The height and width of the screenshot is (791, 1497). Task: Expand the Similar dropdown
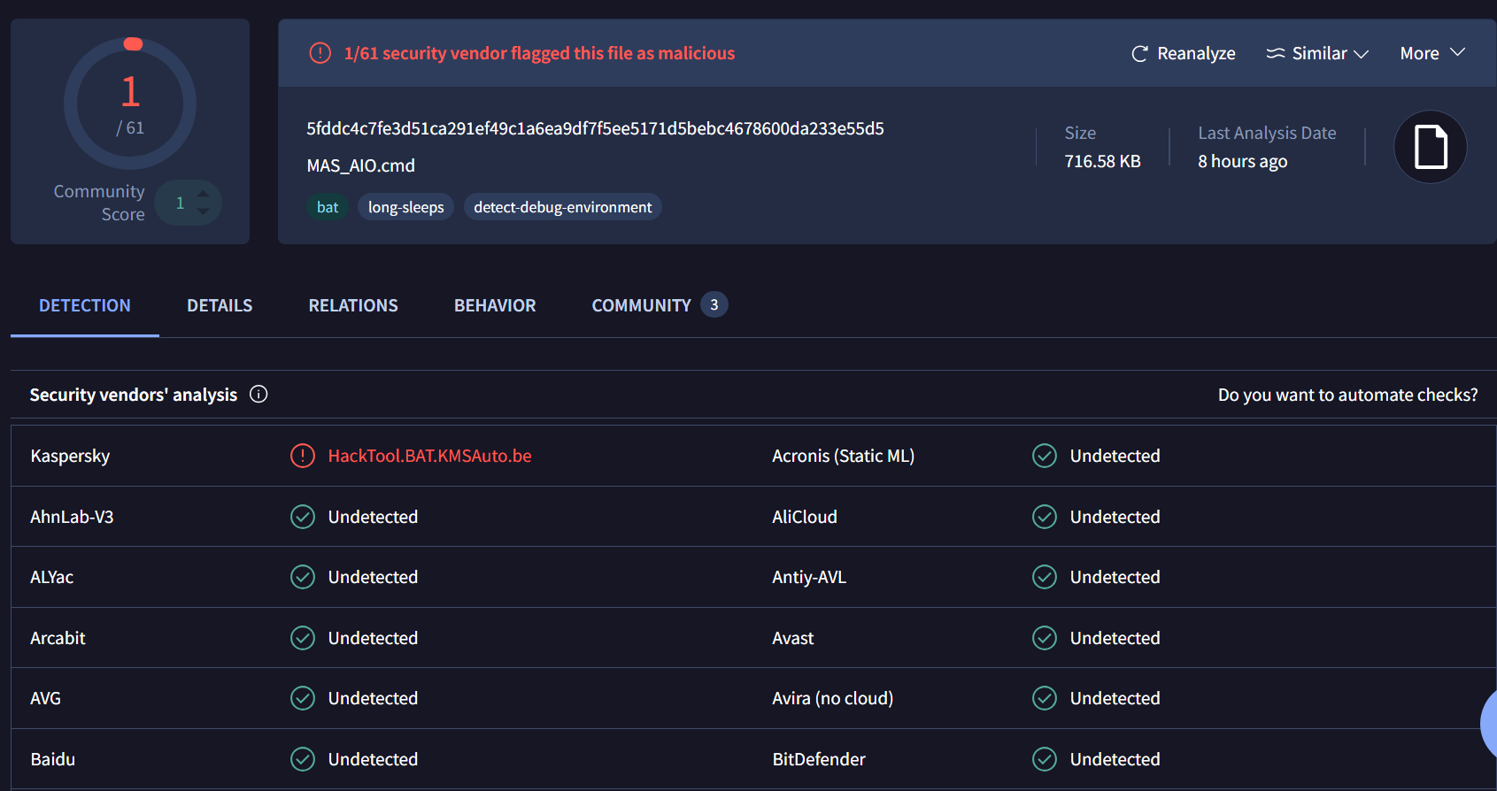pyautogui.click(x=1318, y=54)
